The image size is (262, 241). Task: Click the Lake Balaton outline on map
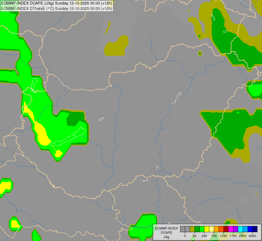tap(68, 137)
